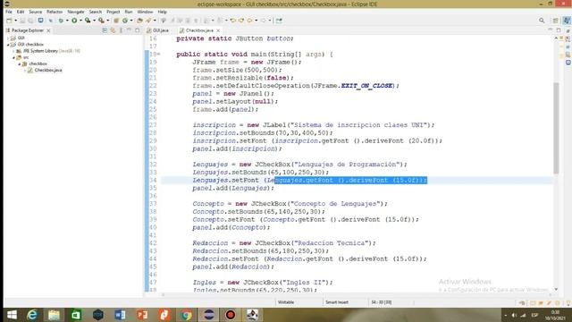572x322 pixels.
Task: Click the New Java Class icon
Action: click(x=125, y=21)
